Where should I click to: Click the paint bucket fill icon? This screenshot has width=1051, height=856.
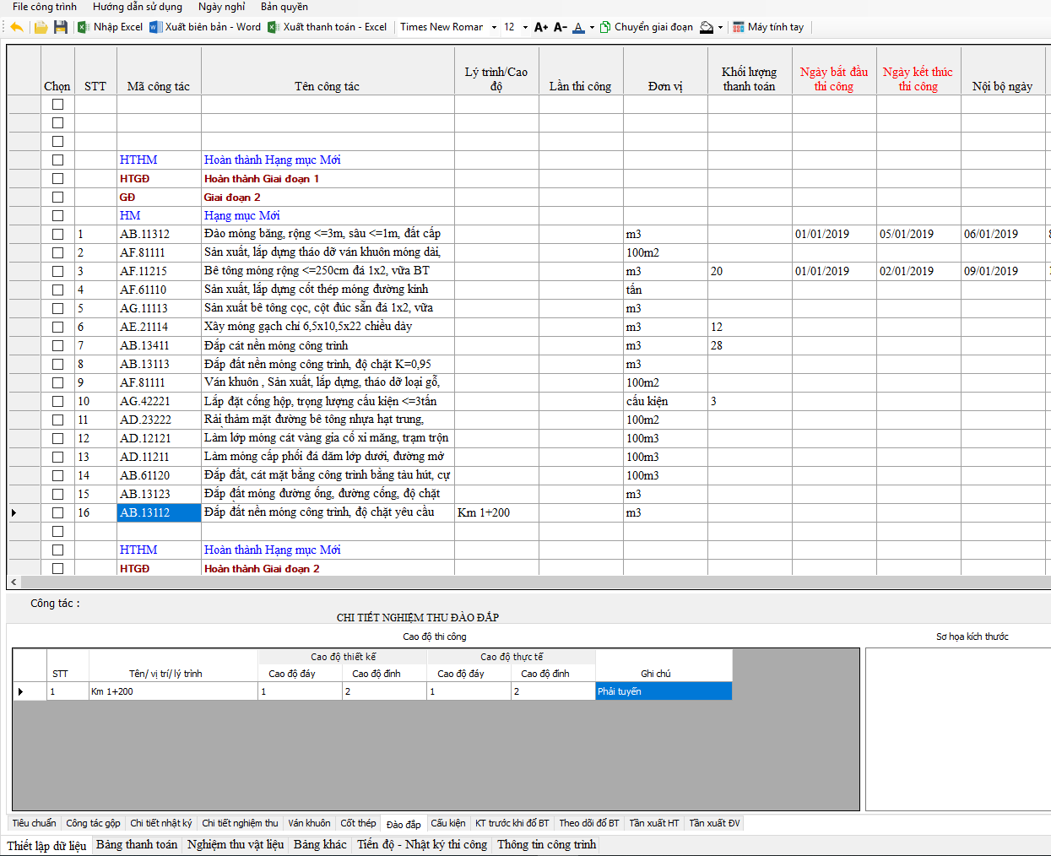707,27
